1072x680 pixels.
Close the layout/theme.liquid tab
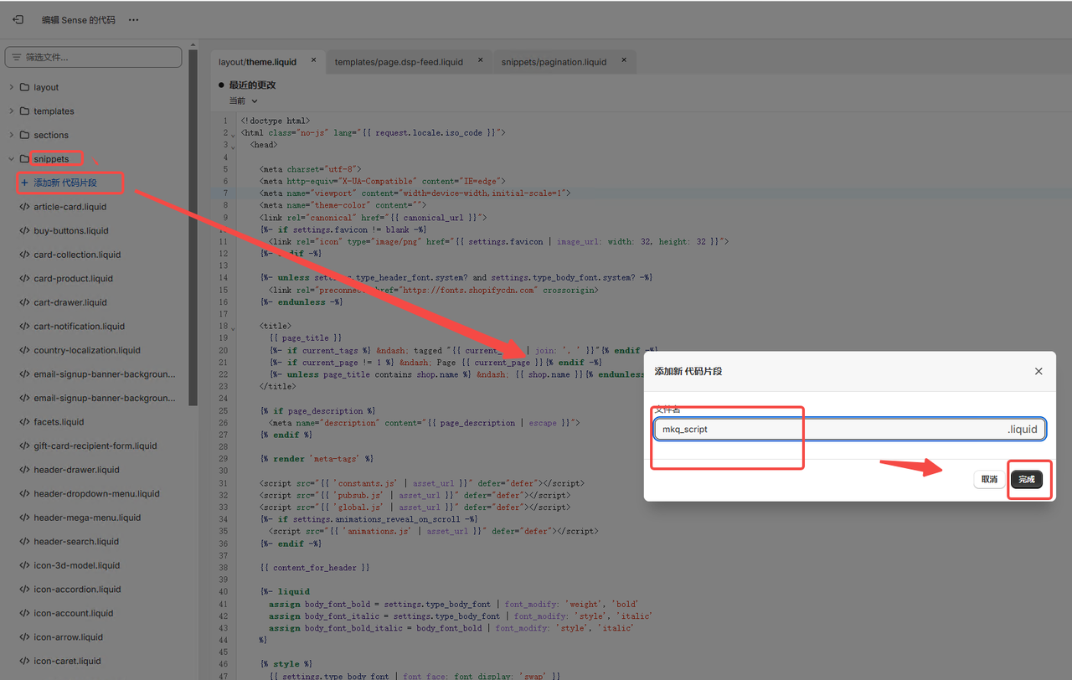coord(314,60)
